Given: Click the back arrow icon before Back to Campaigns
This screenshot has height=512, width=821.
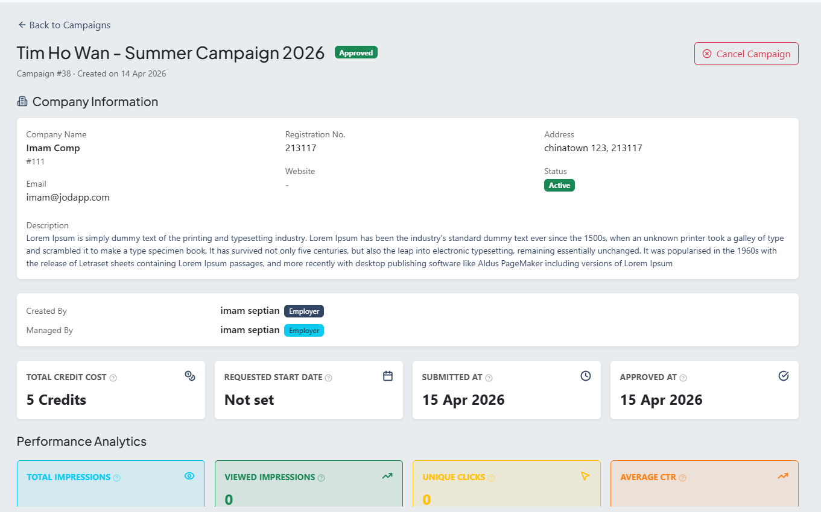Looking at the screenshot, I should click(x=22, y=25).
